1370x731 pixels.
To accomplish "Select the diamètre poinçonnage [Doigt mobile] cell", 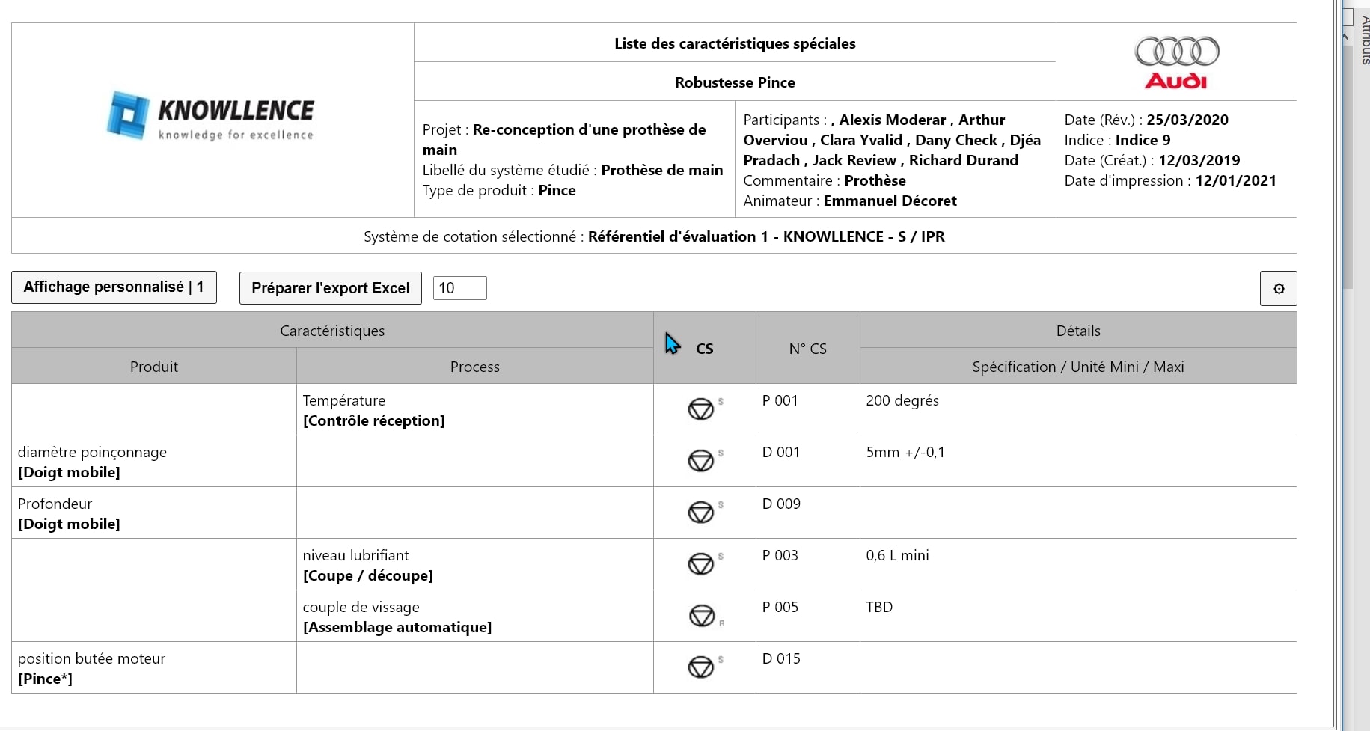I will click(x=154, y=462).
